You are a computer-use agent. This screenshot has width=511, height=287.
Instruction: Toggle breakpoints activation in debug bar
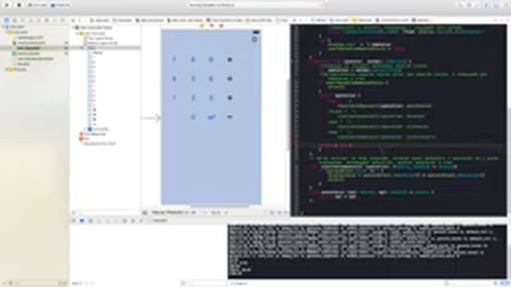click(x=82, y=221)
